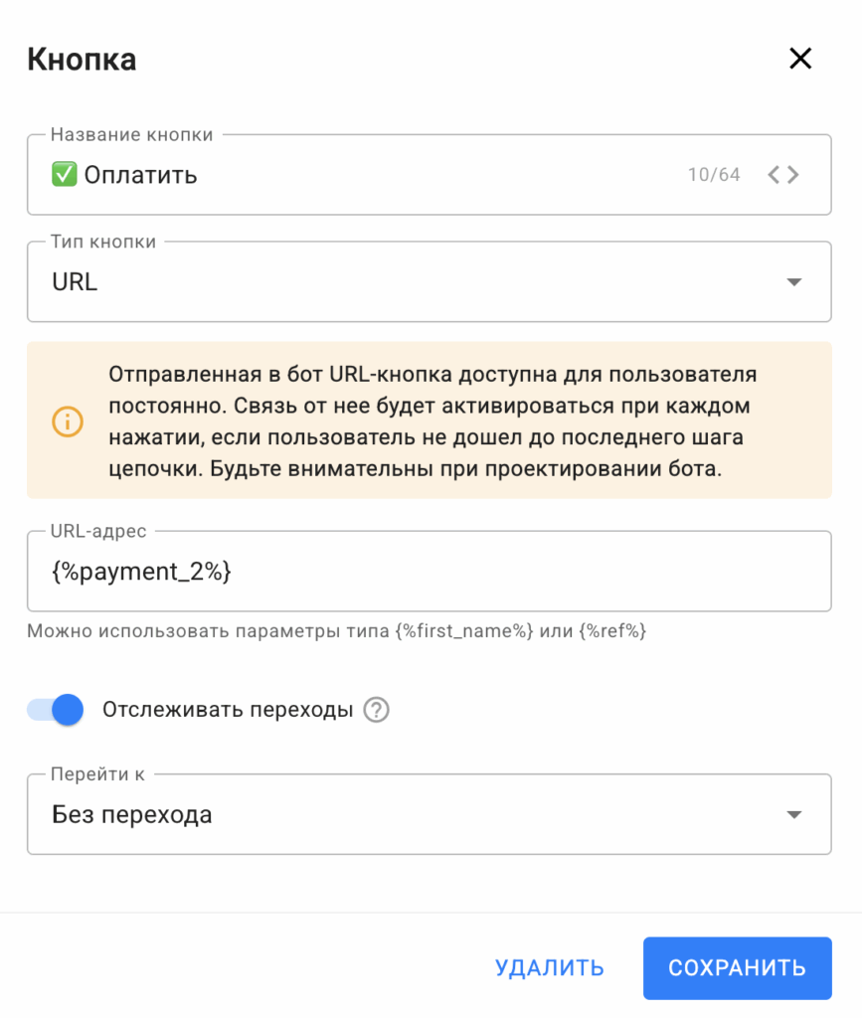Click the URL-кнопка warning message text
Image resolution: width=862 pixels, height=1018 pixels.
431,422
